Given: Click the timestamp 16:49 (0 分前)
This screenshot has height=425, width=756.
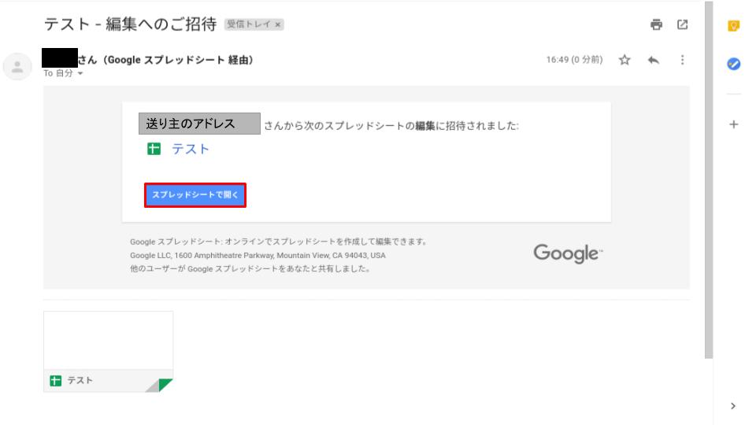Looking at the screenshot, I should coord(574,60).
